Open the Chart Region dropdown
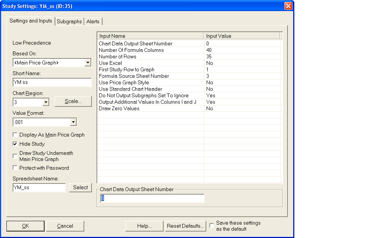 click(46, 102)
